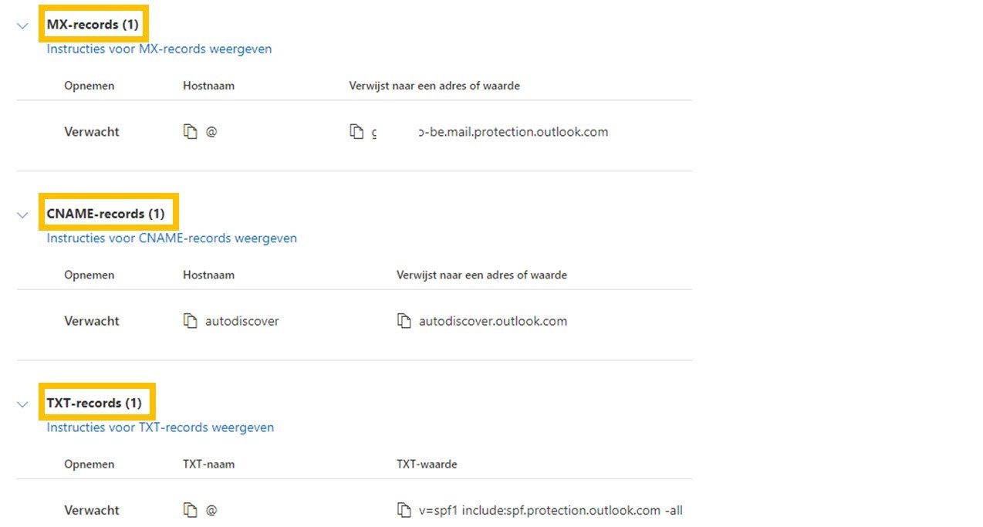Screen dimensions: 983x527
Task: Select the autodiscover.outlook.com text
Action: pyautogui.click(x=493, y=321)
